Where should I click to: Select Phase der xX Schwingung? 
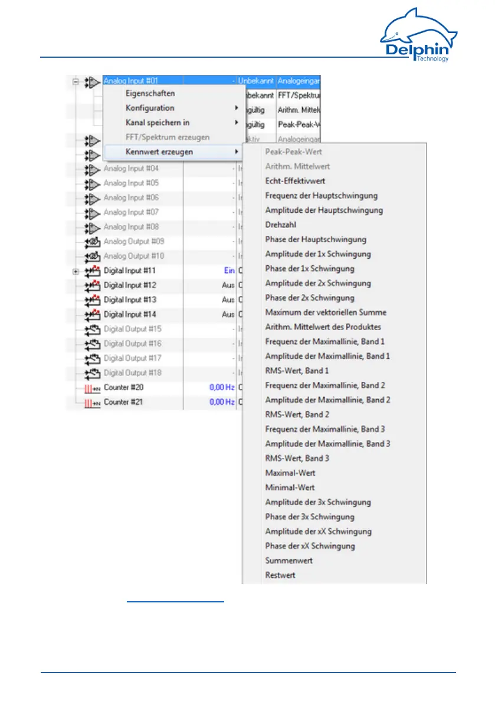click(335, 546)
